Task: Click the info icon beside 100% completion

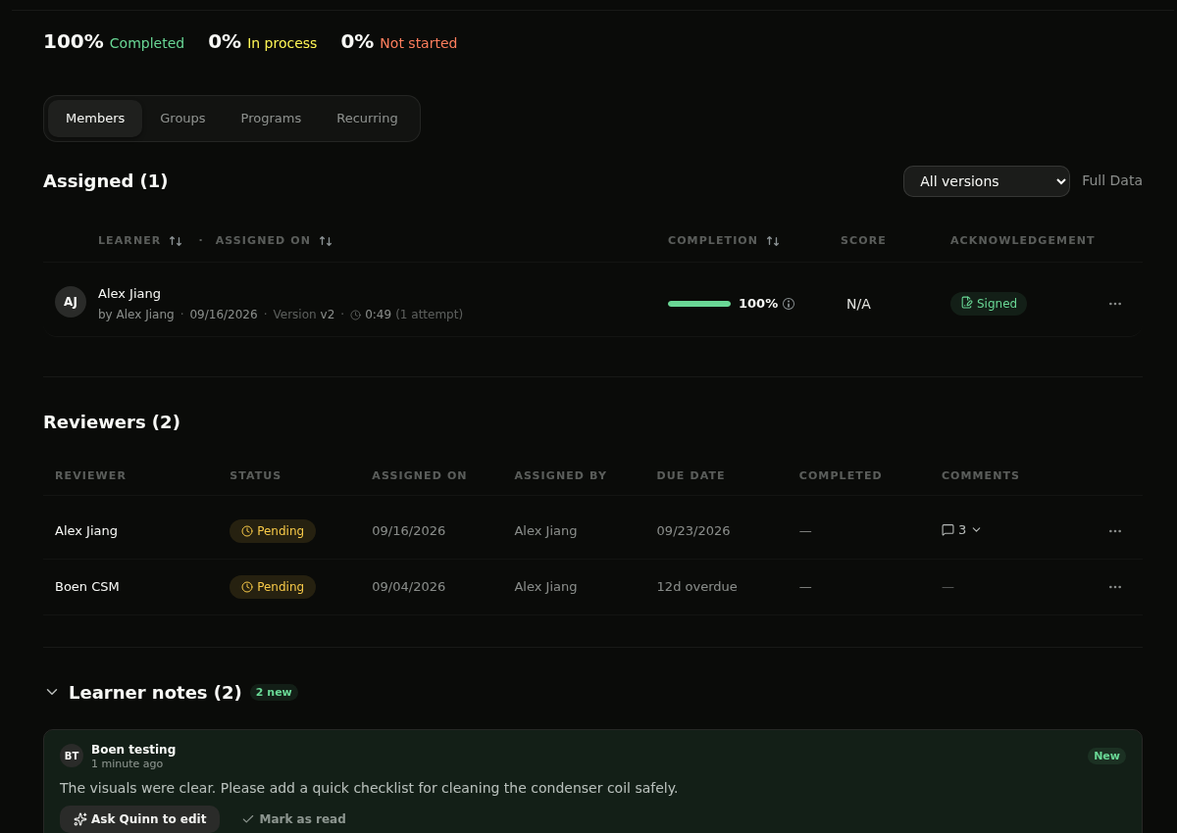Action: point(789,304)
